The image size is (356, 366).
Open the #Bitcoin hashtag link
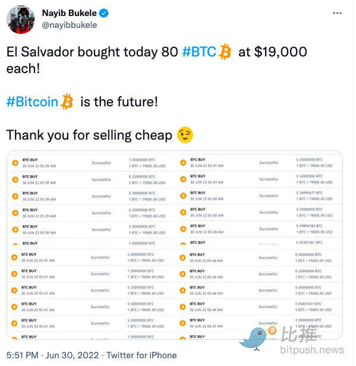(32, 102)
